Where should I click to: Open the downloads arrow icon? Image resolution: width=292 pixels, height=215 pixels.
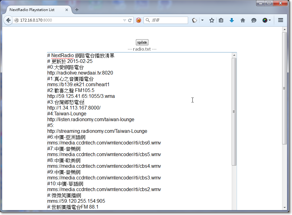pos(232,20)
